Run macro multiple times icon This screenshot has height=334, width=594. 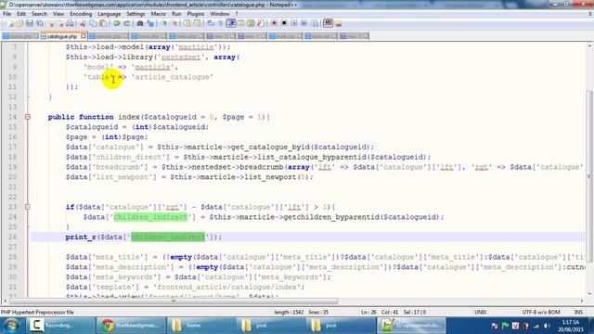click(x=304, y=23)
